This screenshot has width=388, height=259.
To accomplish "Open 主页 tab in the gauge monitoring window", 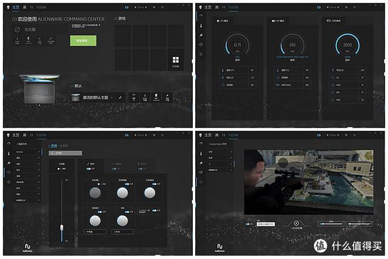I will point(208,7).
